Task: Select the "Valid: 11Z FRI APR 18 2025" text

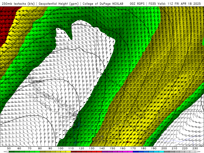Action: coord(179,4)
